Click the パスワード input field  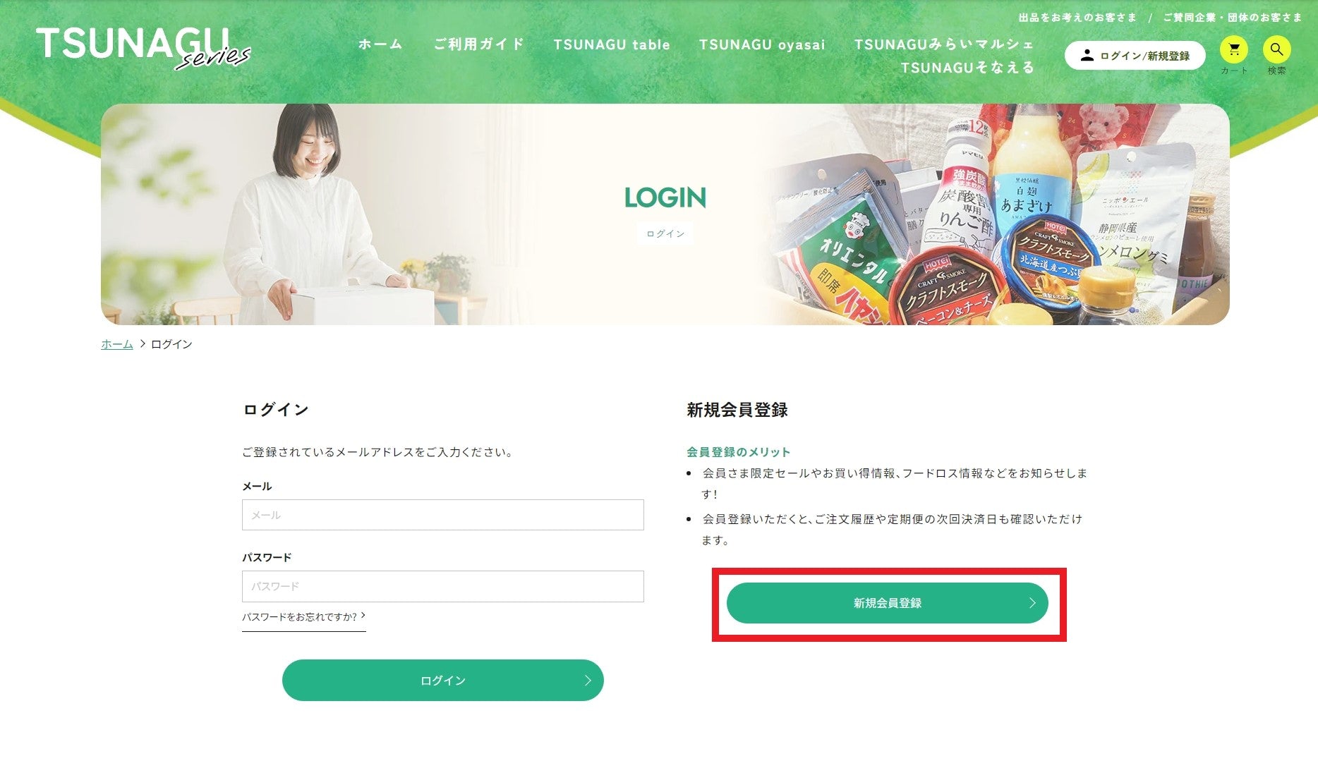coord(443,586)
